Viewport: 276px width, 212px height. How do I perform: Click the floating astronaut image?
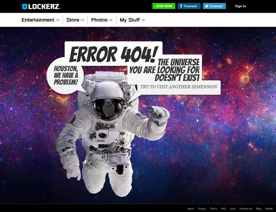113,134
